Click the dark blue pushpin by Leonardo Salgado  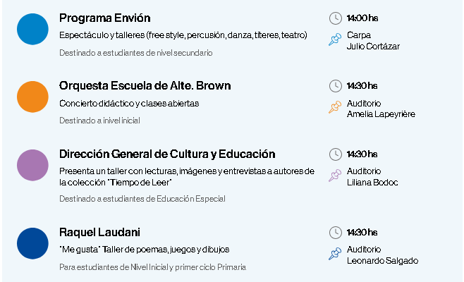(335, 254)
